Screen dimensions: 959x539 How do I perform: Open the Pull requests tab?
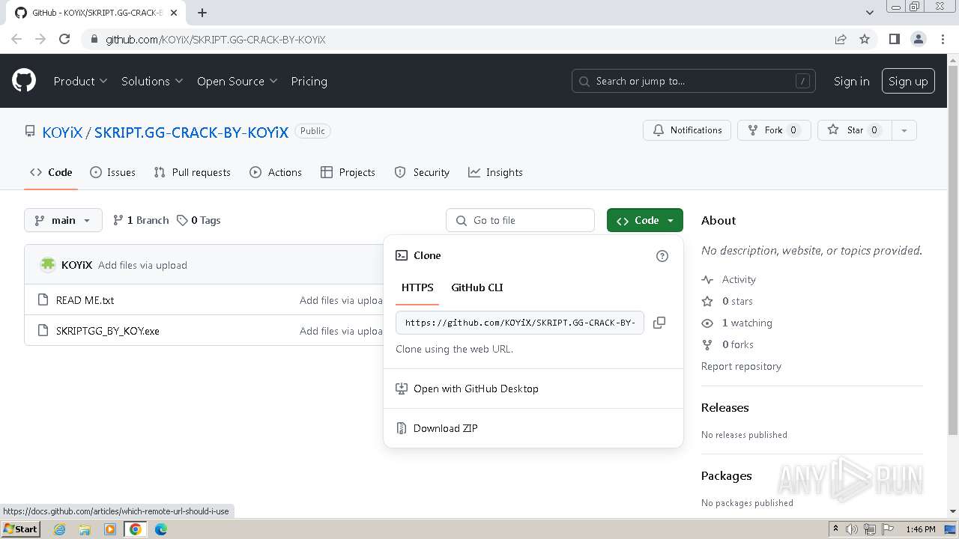(193, 172)
